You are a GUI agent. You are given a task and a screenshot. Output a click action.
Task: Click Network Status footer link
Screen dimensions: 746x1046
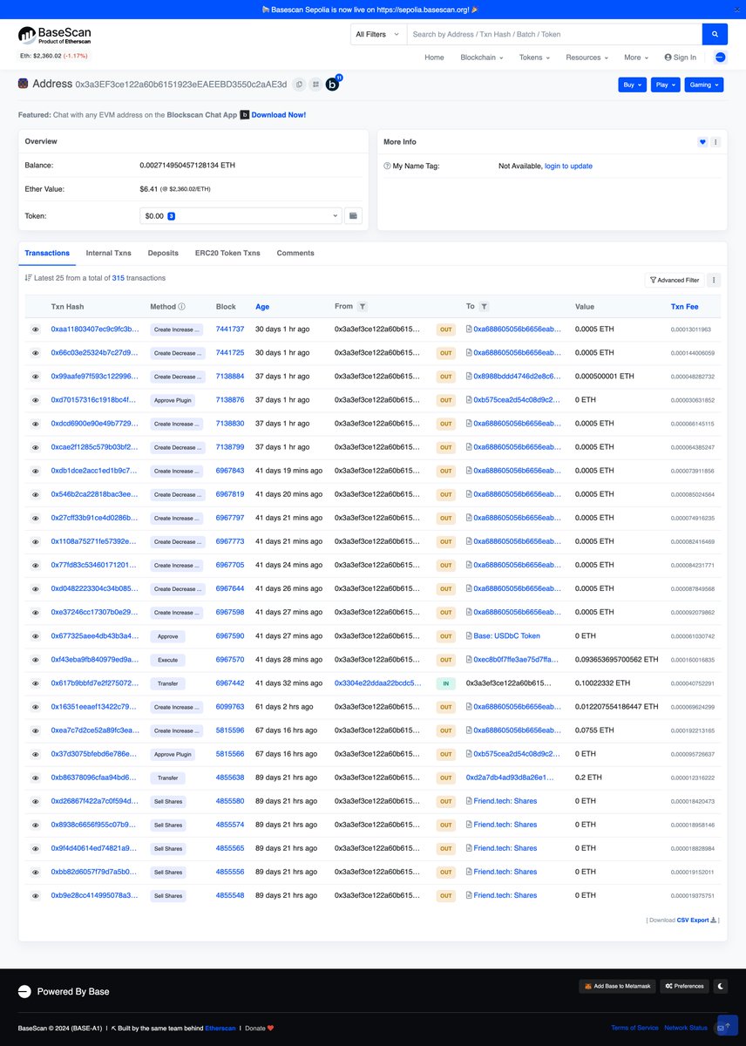[x=686, y=1028]
